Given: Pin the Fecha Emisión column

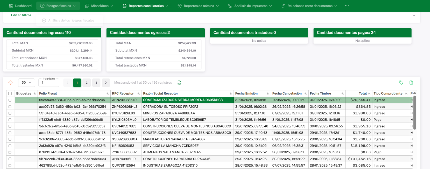Looking at the screenshot, I should 268,94.
